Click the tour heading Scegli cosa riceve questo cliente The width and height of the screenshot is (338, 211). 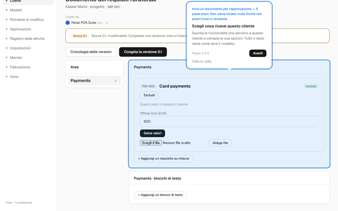(223, 26)
